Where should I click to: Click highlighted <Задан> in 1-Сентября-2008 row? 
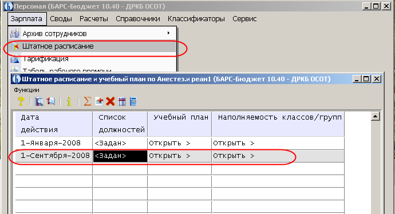[x=120, y=156]
